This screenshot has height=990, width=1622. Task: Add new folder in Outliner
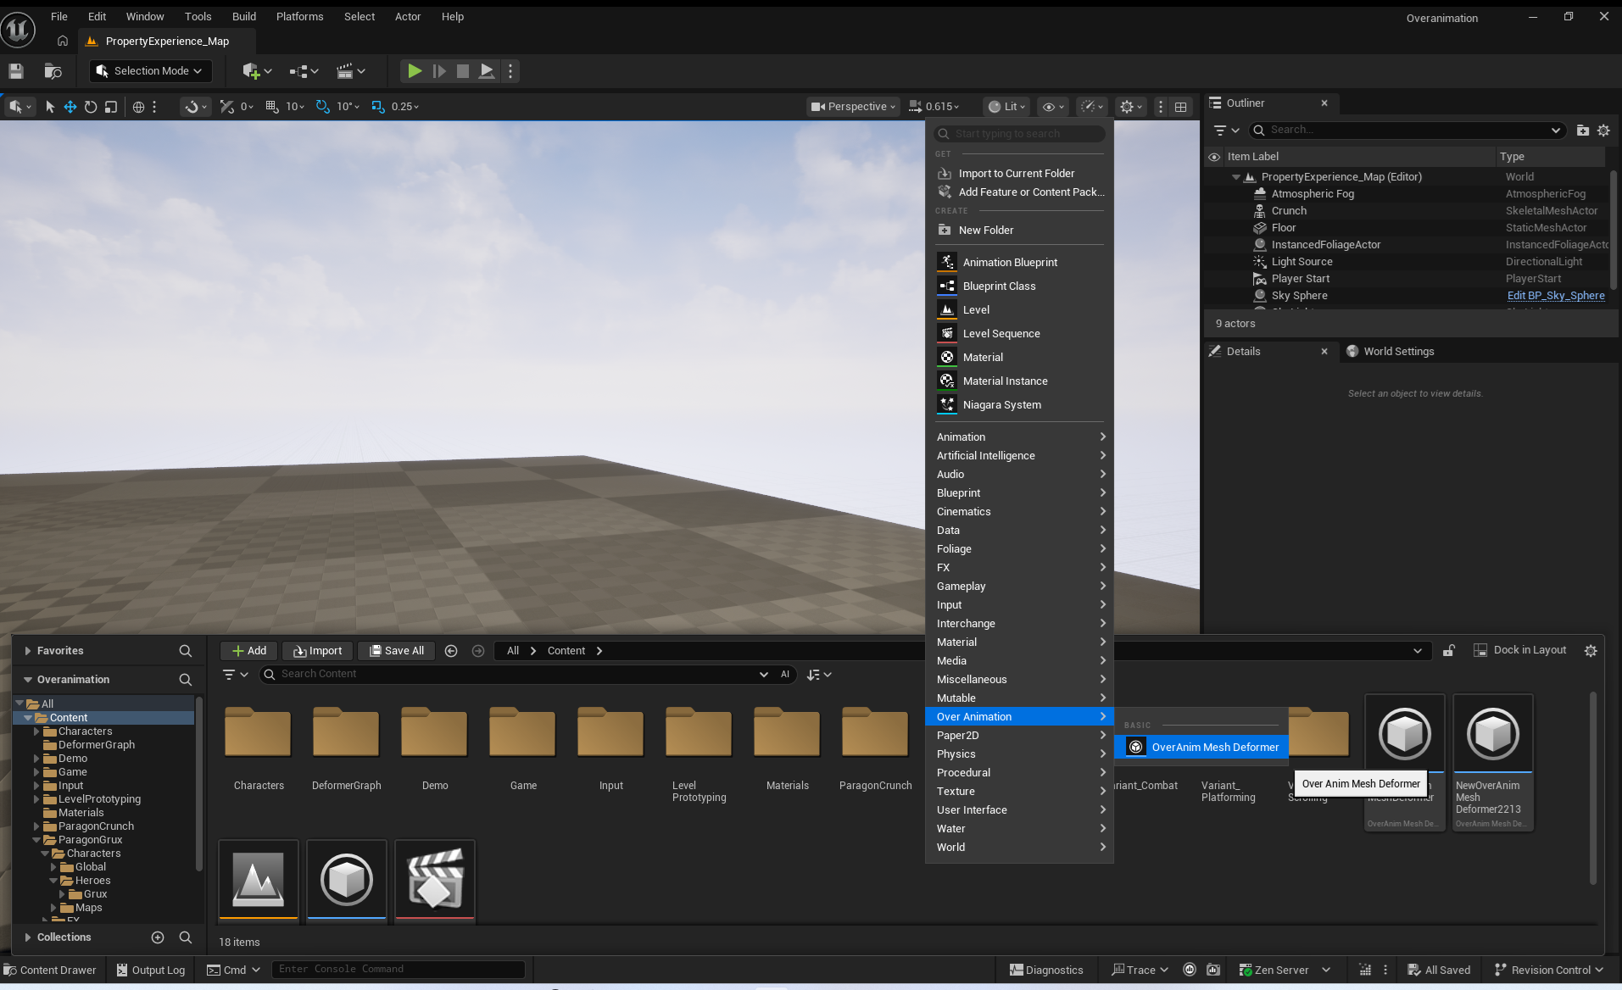[x=1582, y=131]
